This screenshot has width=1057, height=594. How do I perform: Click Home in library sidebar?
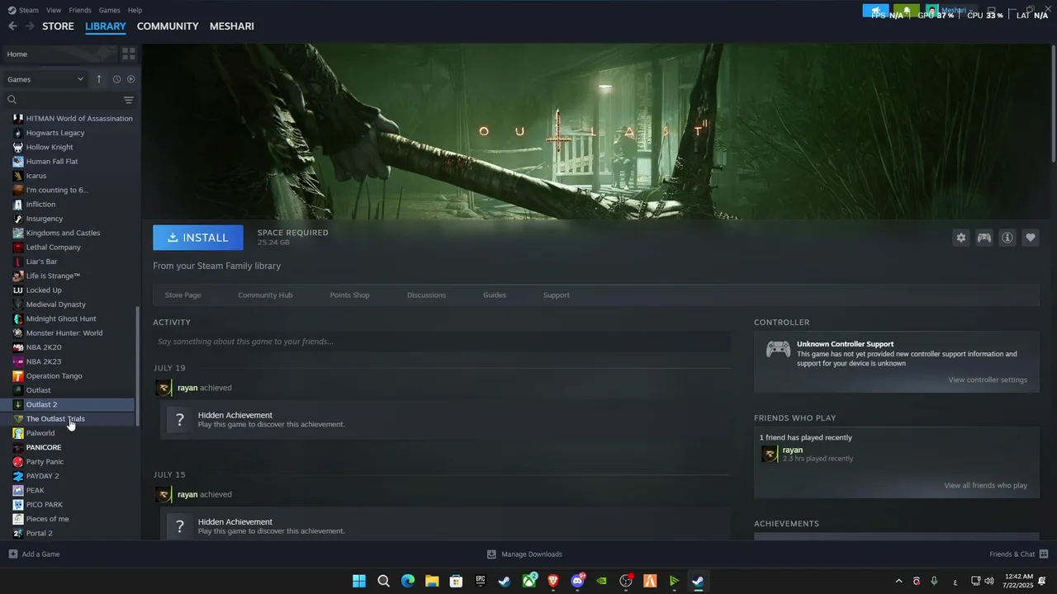59,54
